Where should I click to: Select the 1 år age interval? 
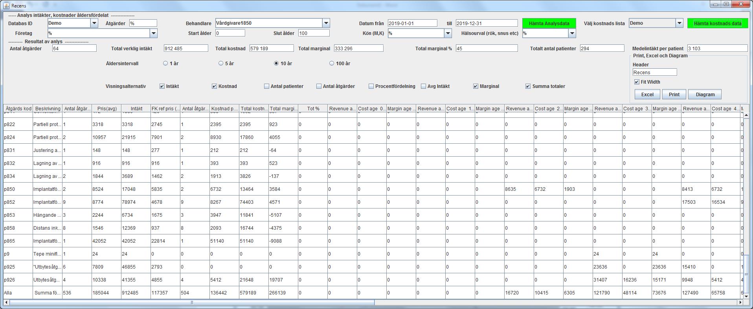pyautogui.click(x=165, y=63)
